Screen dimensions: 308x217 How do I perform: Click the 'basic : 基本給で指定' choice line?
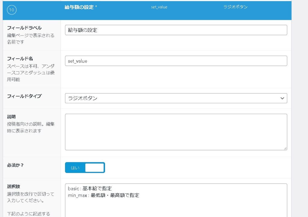[x=90, y=189]
